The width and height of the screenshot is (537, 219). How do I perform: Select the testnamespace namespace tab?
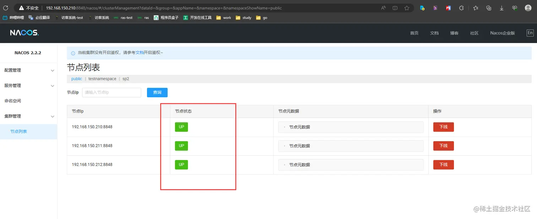pos(102,79)
